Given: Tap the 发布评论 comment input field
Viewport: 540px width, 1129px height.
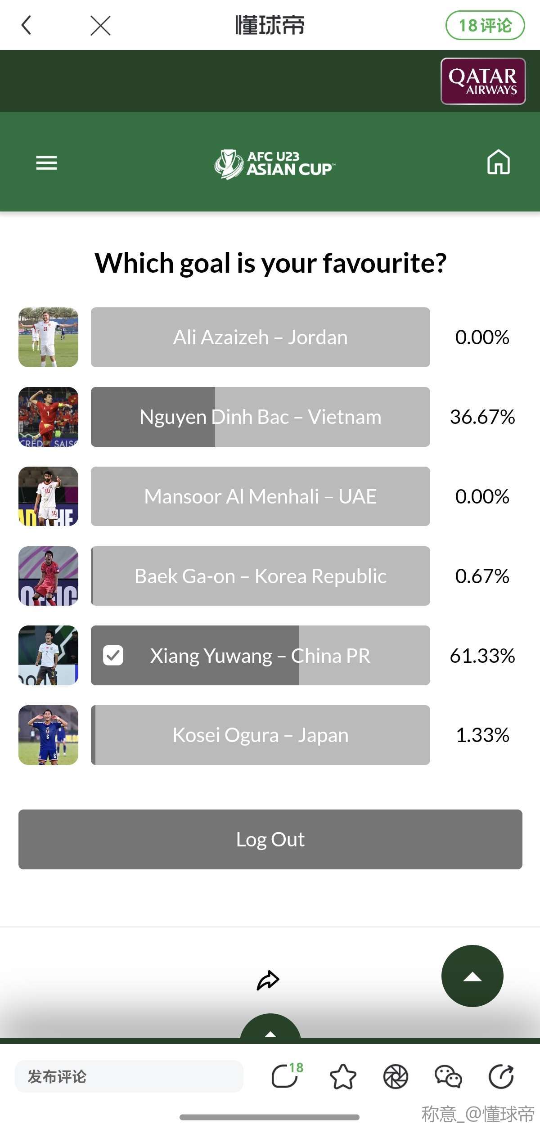Looking at the screenshot, I should pos(129,1076).
